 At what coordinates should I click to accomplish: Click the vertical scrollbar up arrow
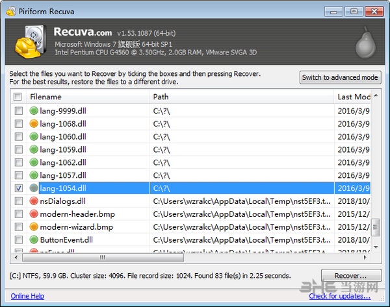376,95
